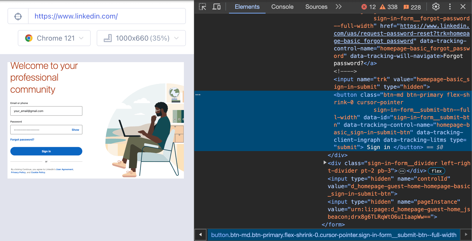This screenshot has width=472, height=241.
Task: Click the crosshair target icon beside URL
Action: point(18,16)
